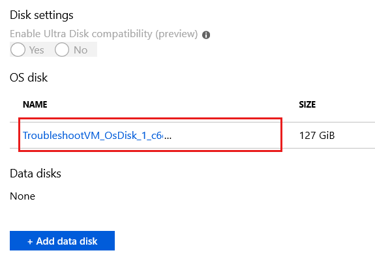Click the Add data disk button
Viewport: 375px width, 257px height.
pos(62,241)
